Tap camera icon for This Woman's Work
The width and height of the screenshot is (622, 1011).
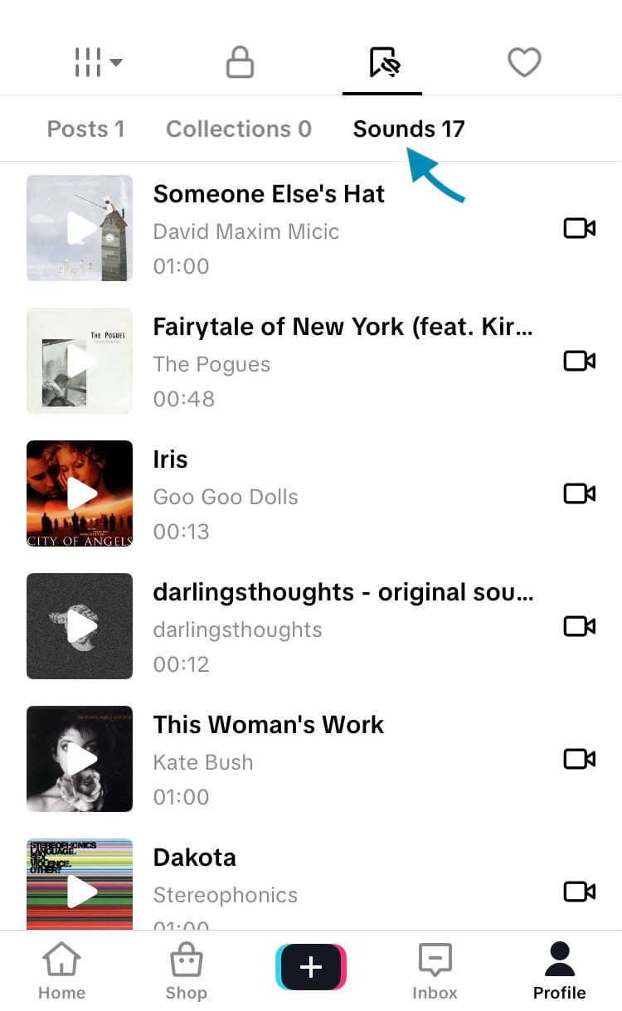[579, 759]
